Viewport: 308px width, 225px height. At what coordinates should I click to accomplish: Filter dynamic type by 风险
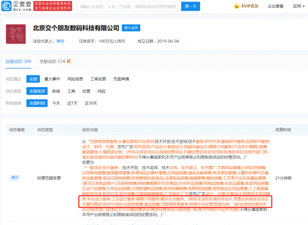pyautogui.click(x=102, y=91)
